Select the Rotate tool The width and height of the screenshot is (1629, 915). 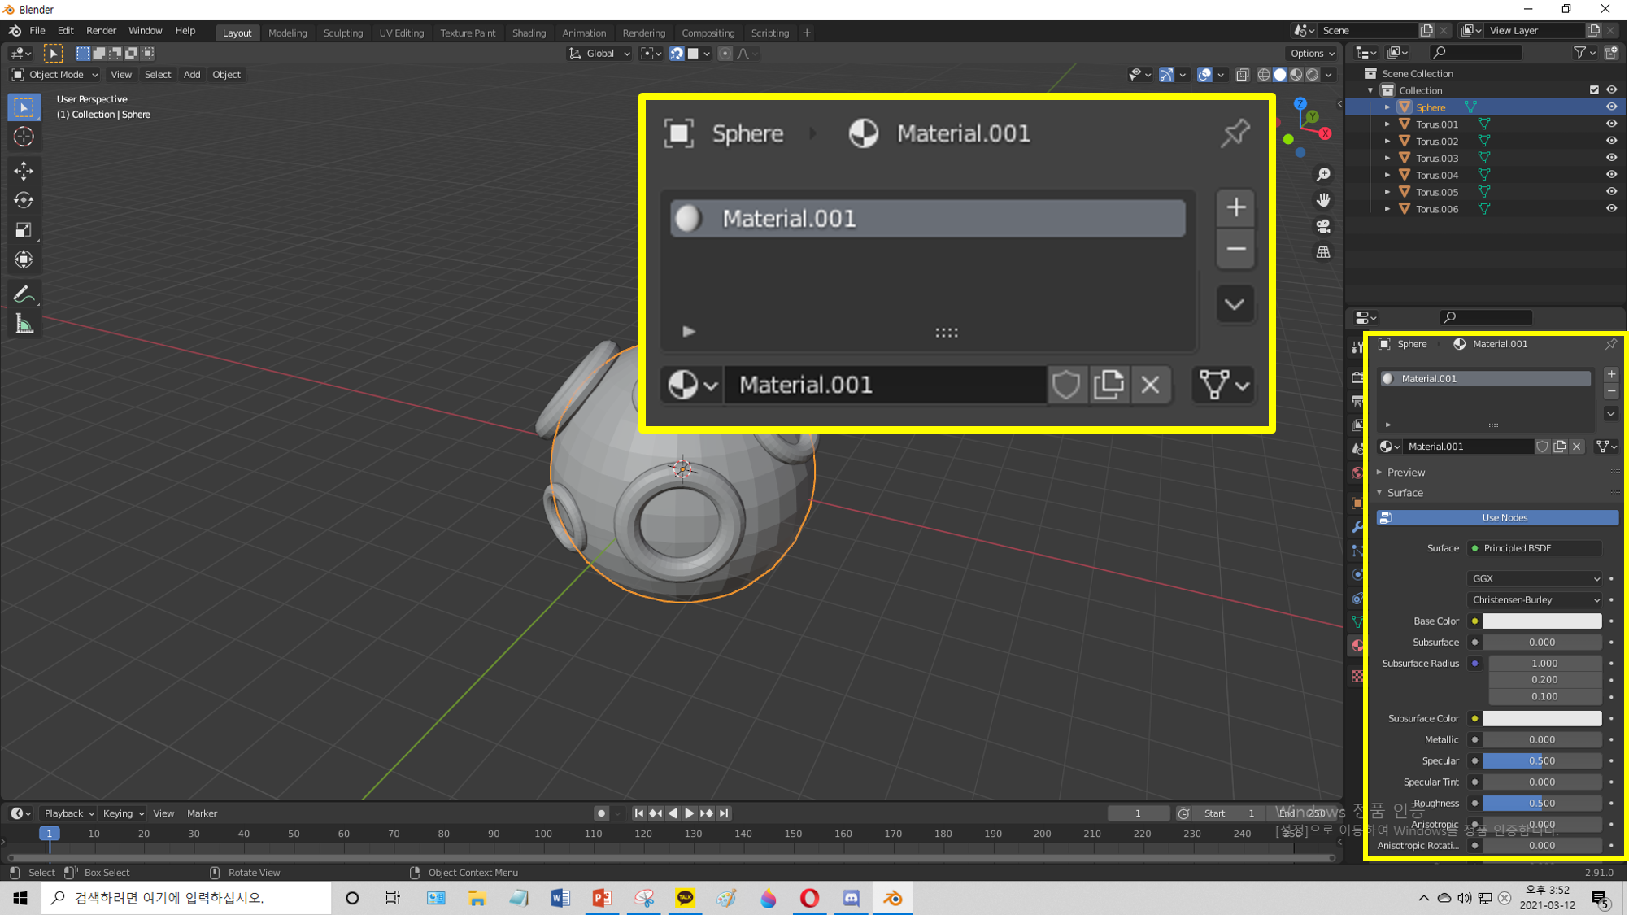tap(24, 200)
